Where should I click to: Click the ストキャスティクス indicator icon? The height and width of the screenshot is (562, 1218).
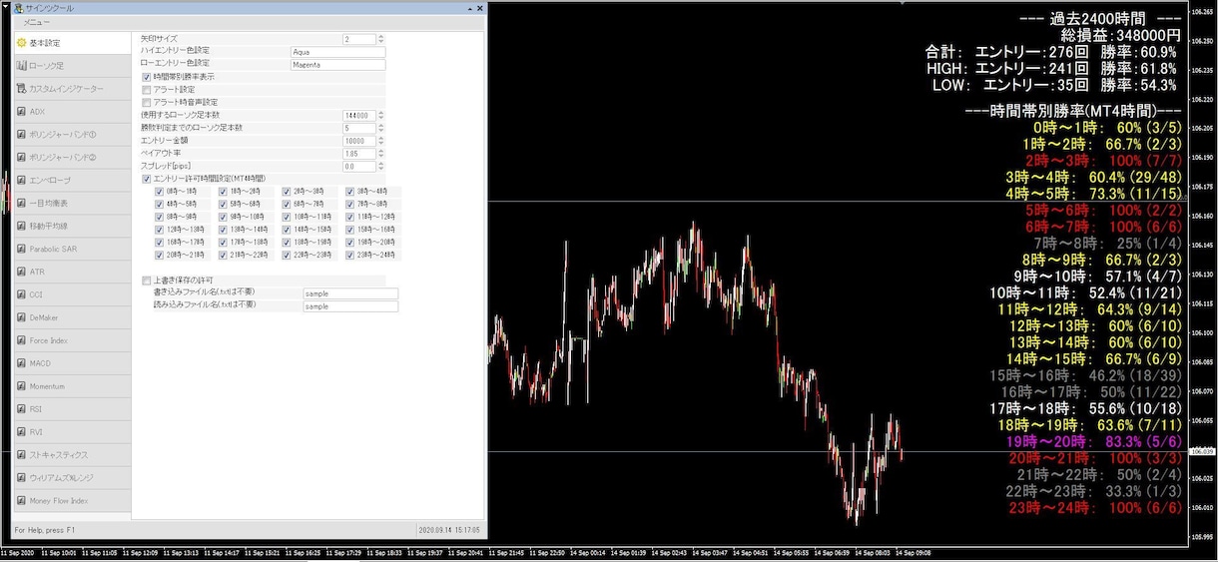click(x=21, y=455)
